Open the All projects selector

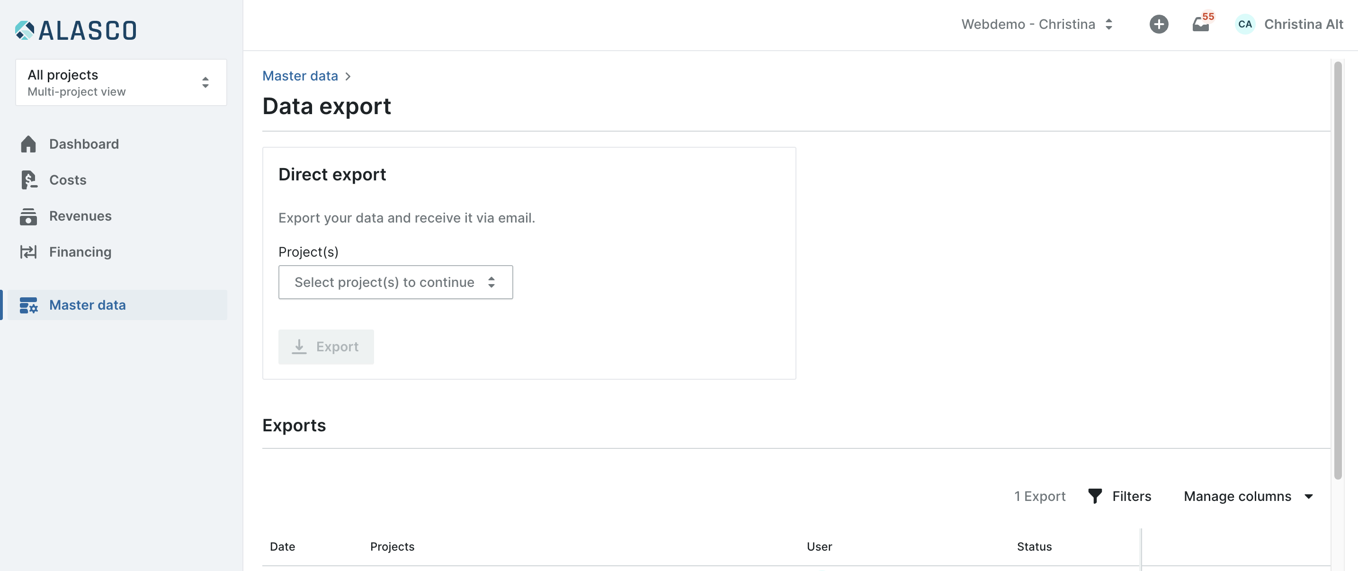tap(121, 82)
